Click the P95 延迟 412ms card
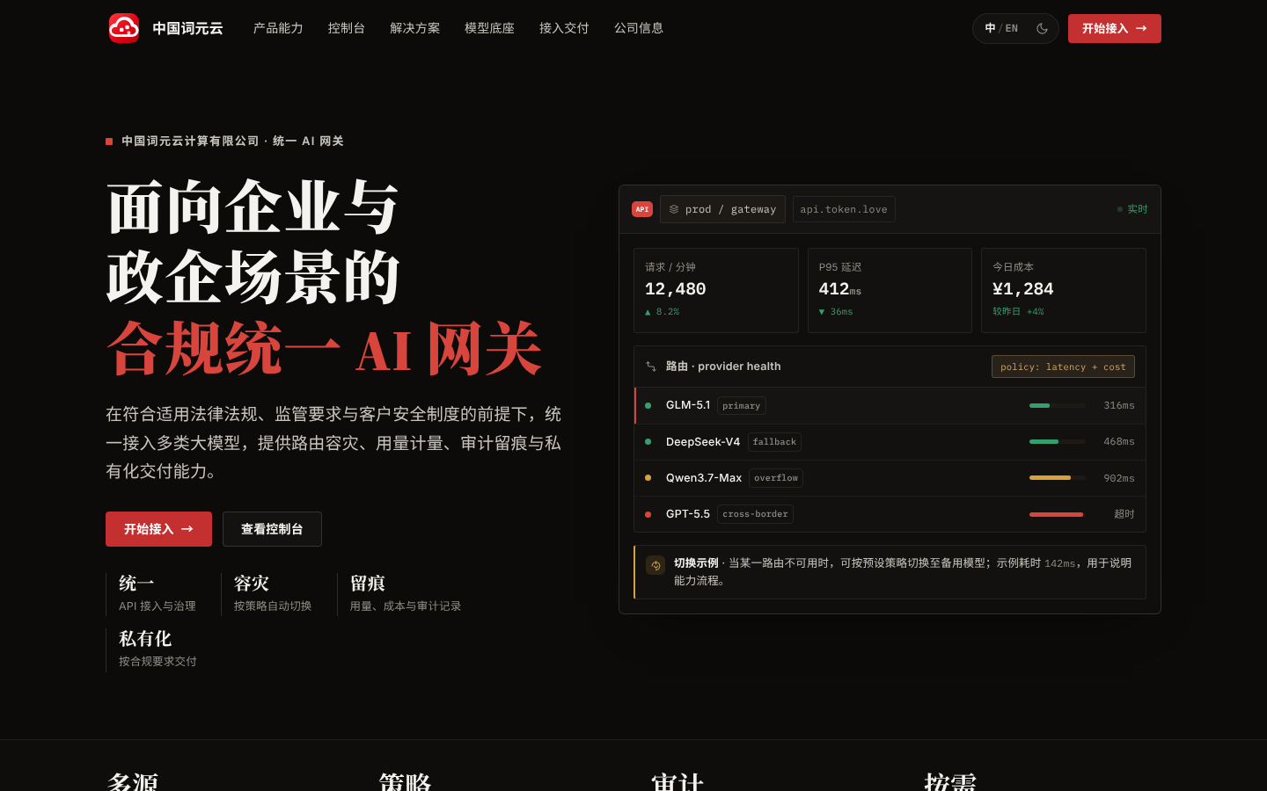Screen dimensions: 1267x791 890,290
